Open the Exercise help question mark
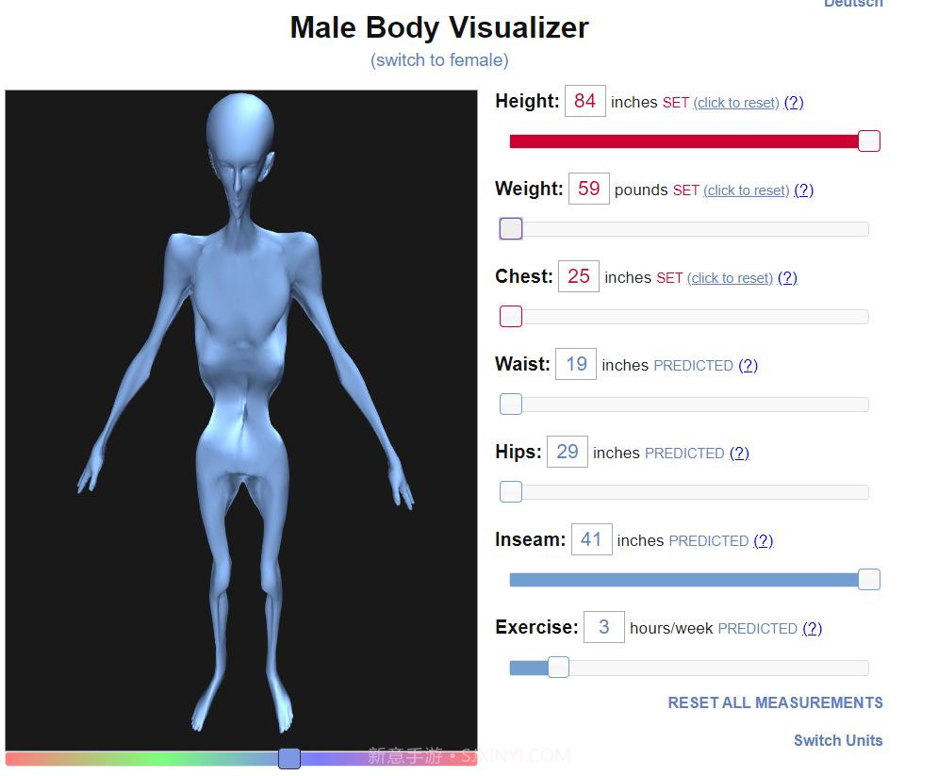 click(x=812, y=628)
